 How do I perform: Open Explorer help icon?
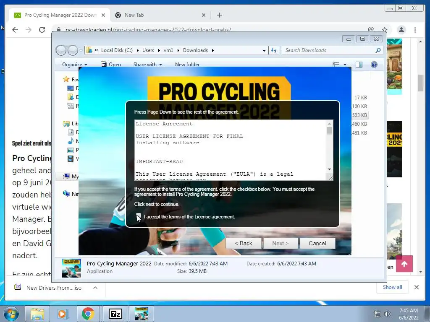click(x=374, y=64)
